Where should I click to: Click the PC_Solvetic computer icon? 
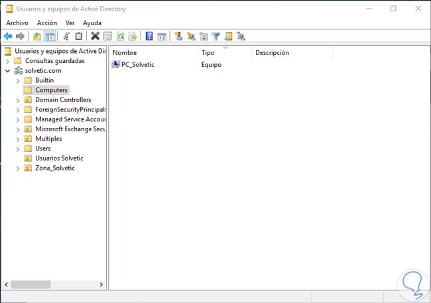(x=116, y=64)
